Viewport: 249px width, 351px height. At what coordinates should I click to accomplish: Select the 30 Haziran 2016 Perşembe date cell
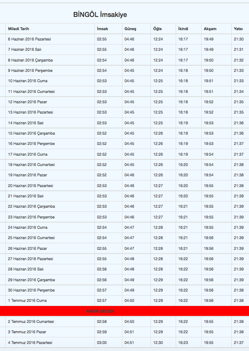coord(31,290)
